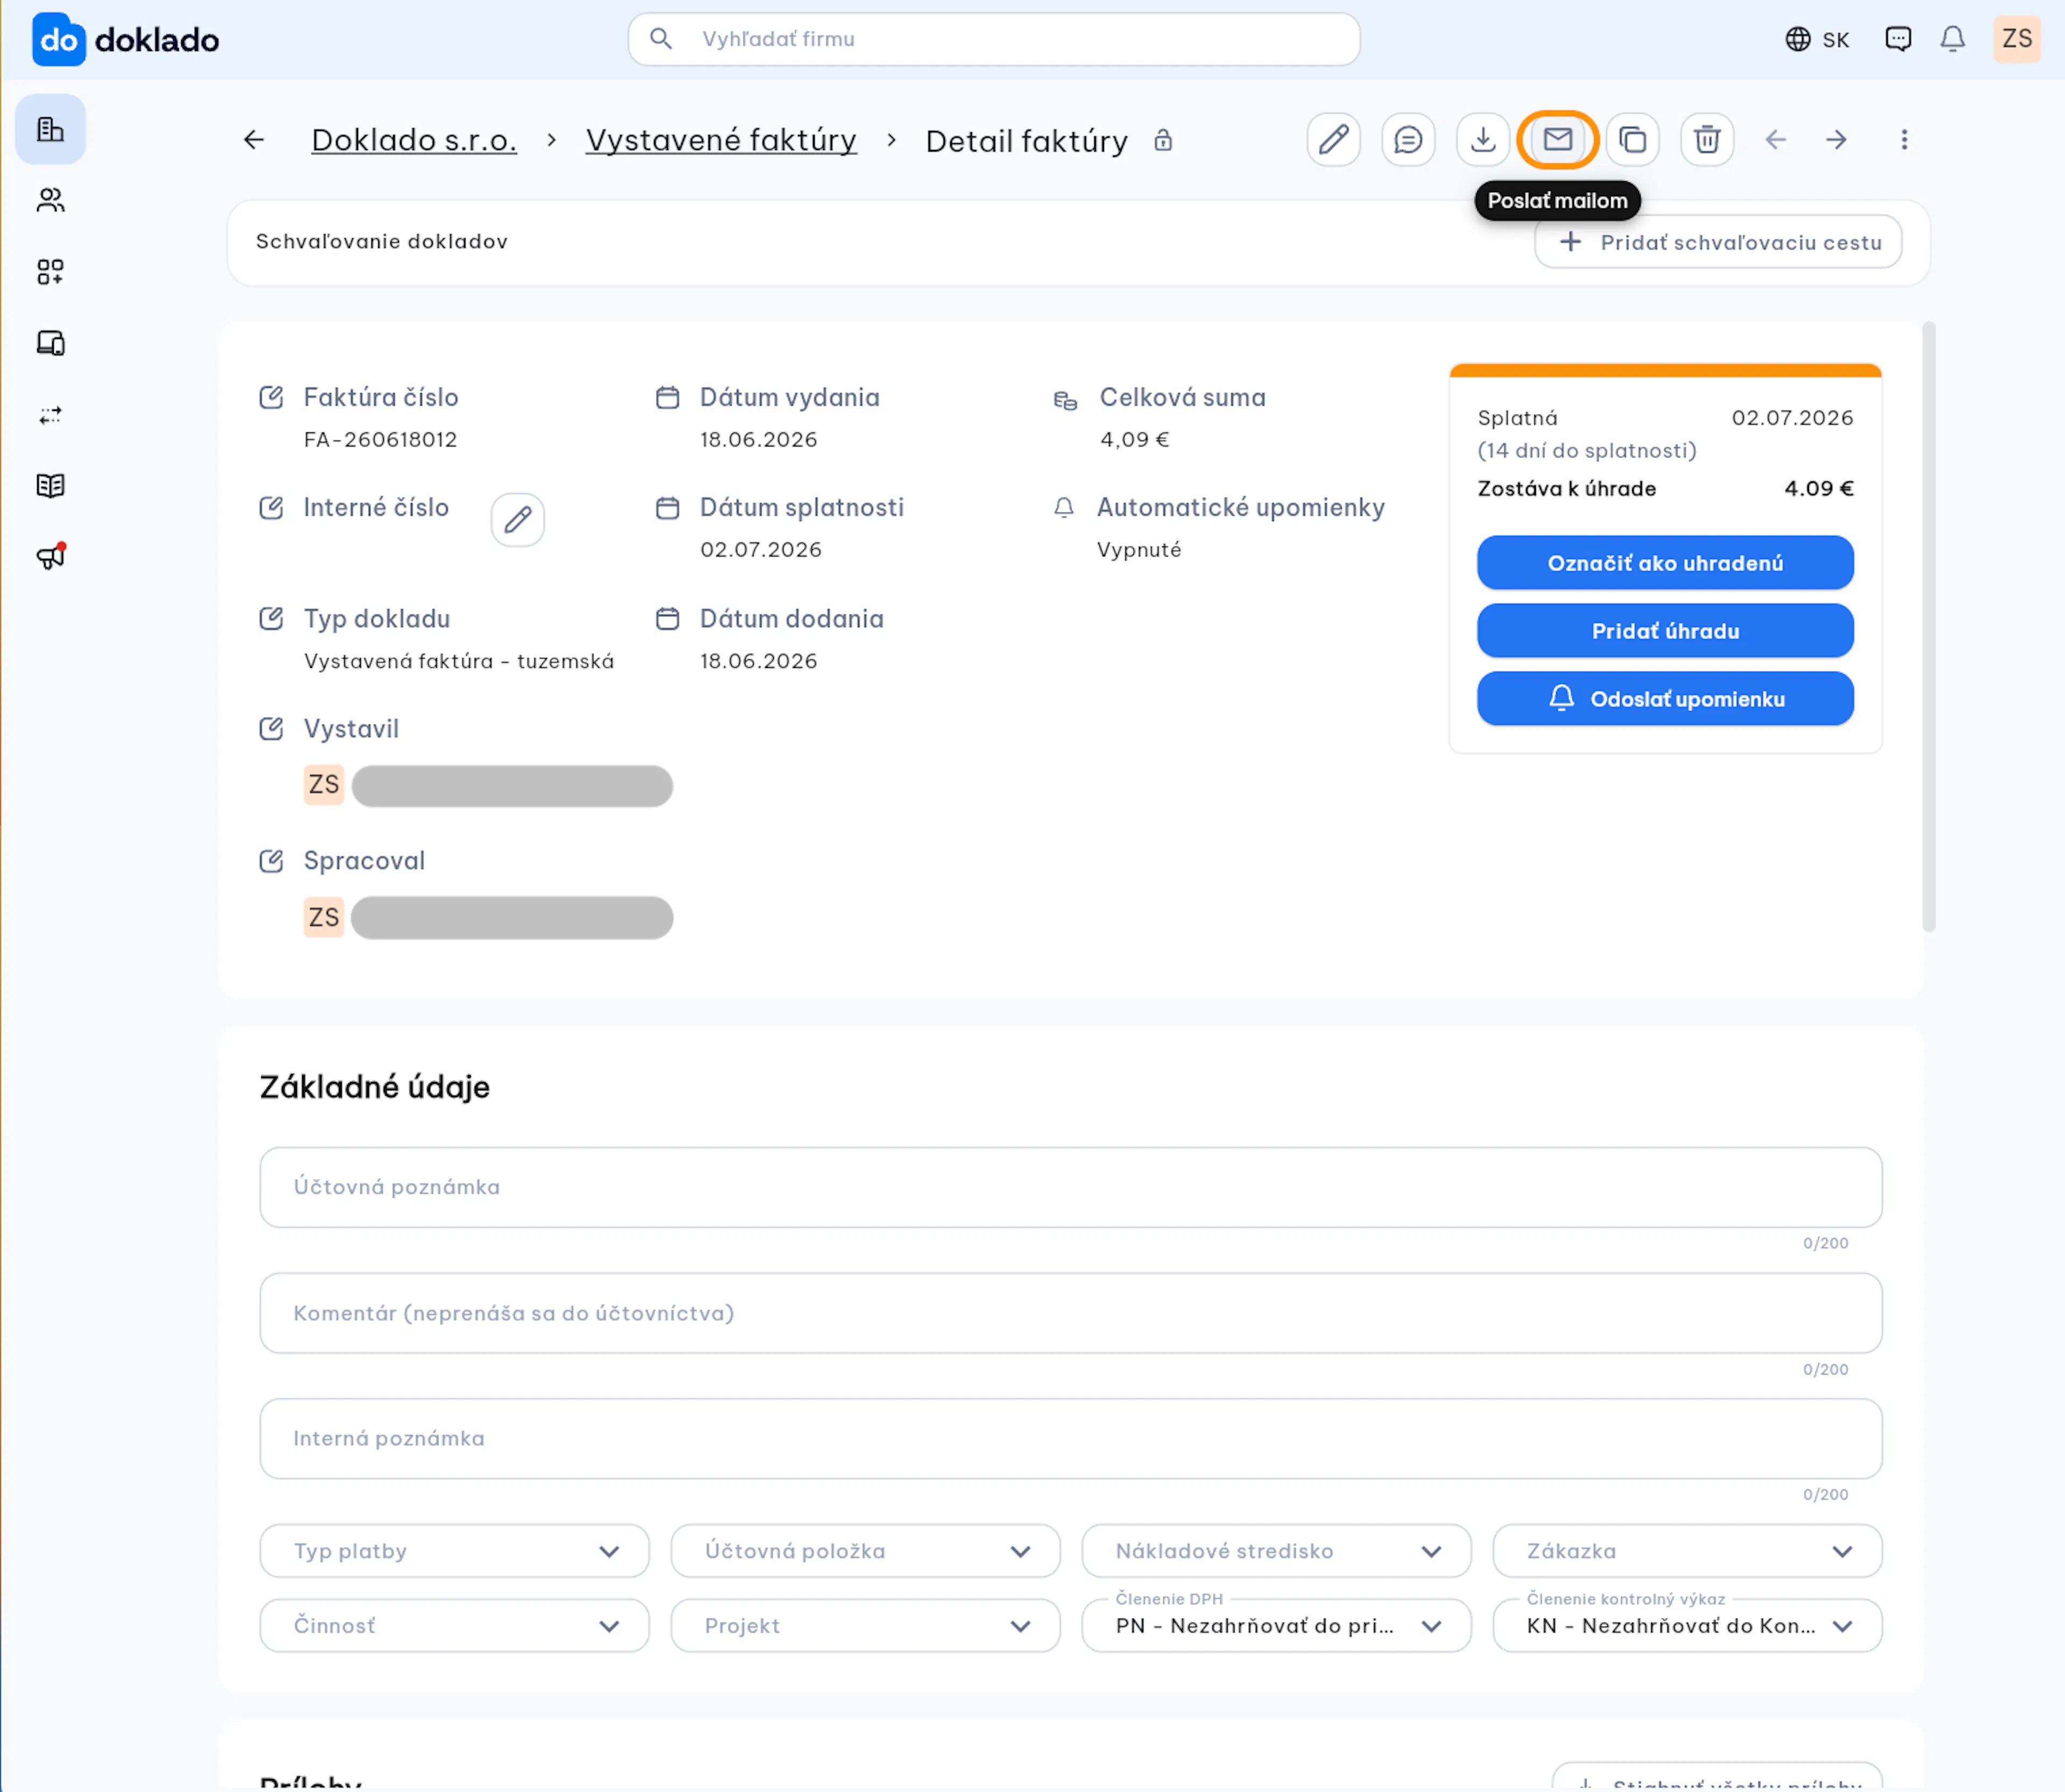2065x1792 pixels.
Task: Open the ZS user avatar menu
Action: (2017, 39)
